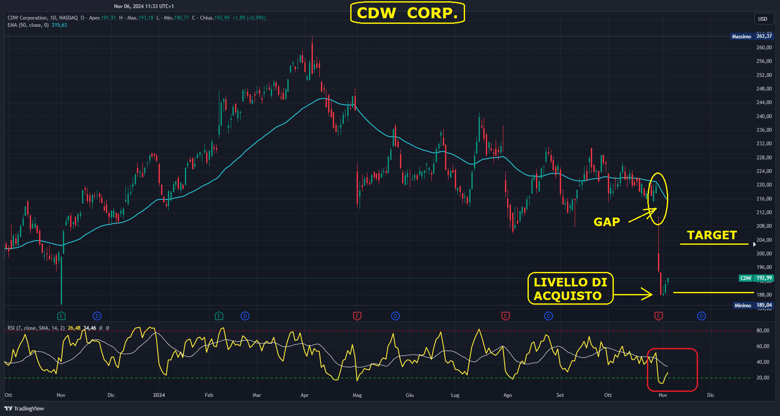Select the GAP text label on the chart
The height and width of the screenshot is (416, 780).
click(x=607, y=222)
